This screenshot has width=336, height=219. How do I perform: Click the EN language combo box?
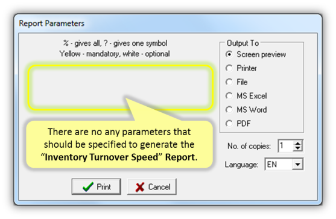coord(284,164)
